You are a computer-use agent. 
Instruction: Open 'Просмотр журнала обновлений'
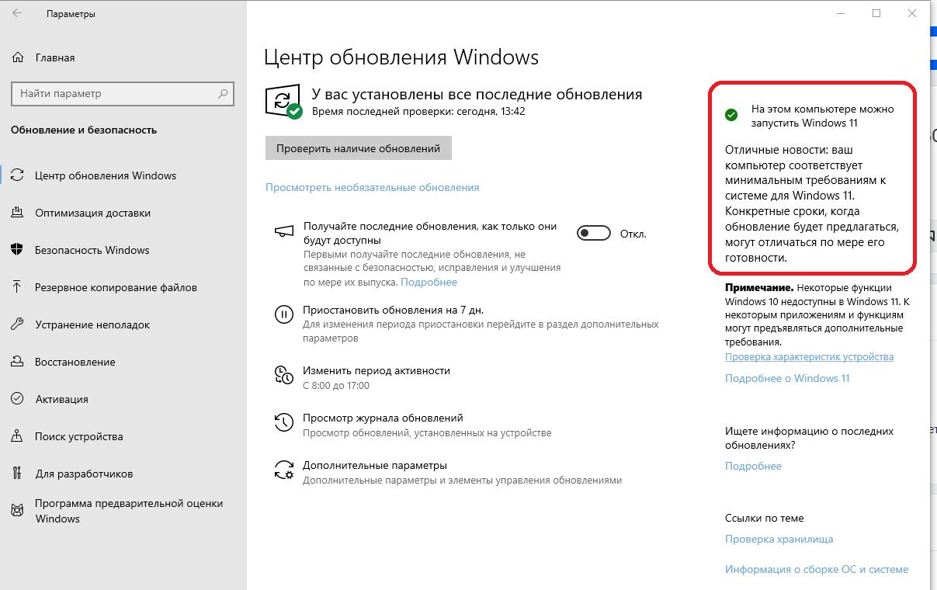click(383, 418)
